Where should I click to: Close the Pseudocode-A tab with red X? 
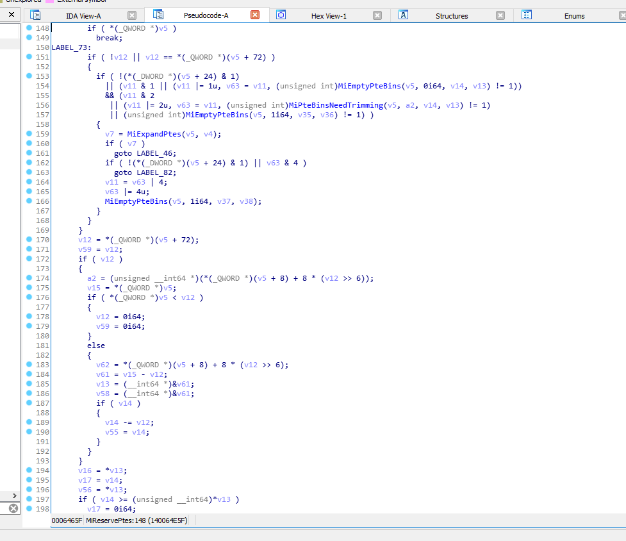pos(255,15)
